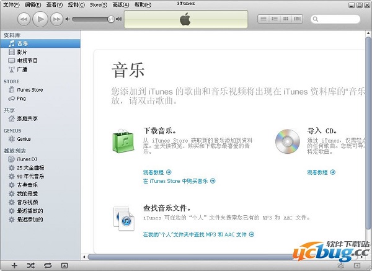Click the 导入 CD。 heading

click(322, 130)
